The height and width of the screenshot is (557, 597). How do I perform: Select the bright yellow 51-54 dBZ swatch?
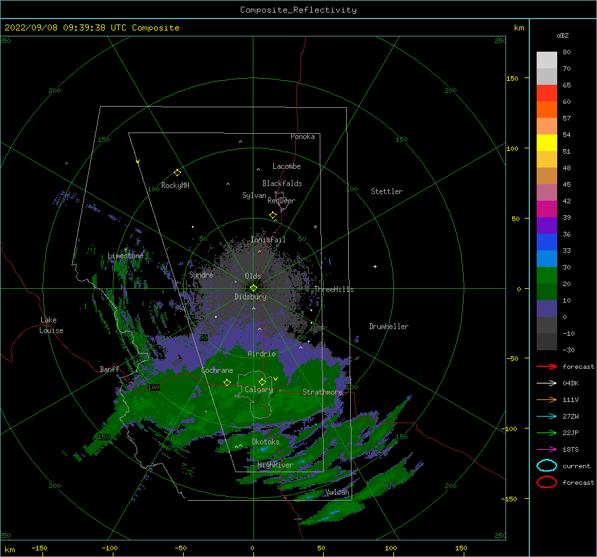[547, 143]
